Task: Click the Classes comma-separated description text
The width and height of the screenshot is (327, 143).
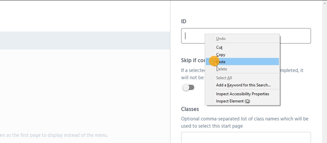Action: pyautogui.click(x=245, y=122)
